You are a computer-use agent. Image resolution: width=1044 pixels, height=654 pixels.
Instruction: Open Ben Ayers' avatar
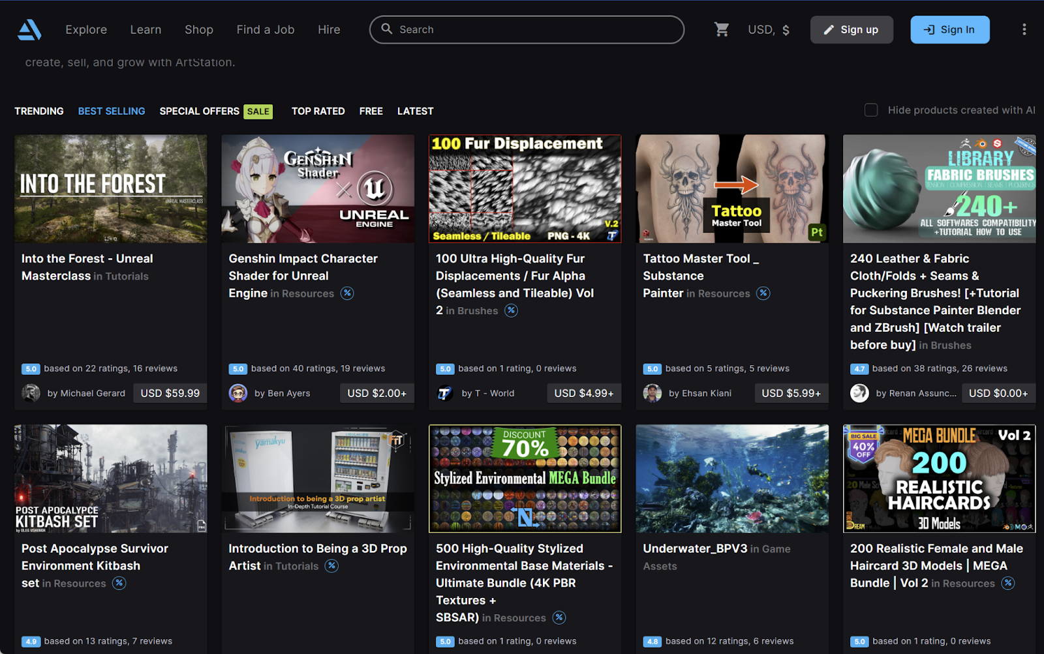point(238,393)
